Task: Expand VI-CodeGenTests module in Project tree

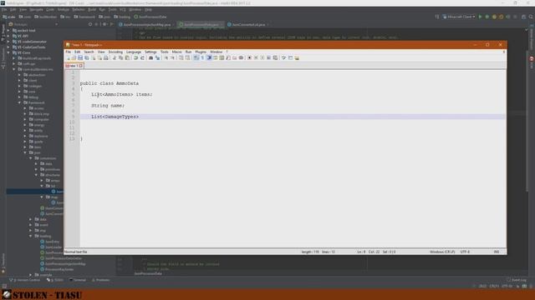Action: 8,47
